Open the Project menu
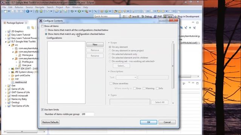Image resolution: width=241 pixels, height=135 pixels. point(59,7)
